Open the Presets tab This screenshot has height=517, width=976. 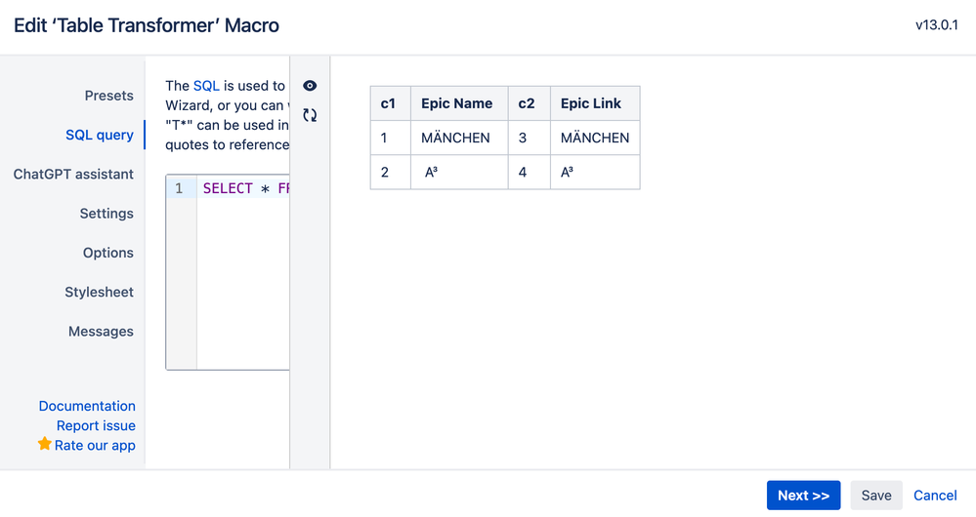108,96
